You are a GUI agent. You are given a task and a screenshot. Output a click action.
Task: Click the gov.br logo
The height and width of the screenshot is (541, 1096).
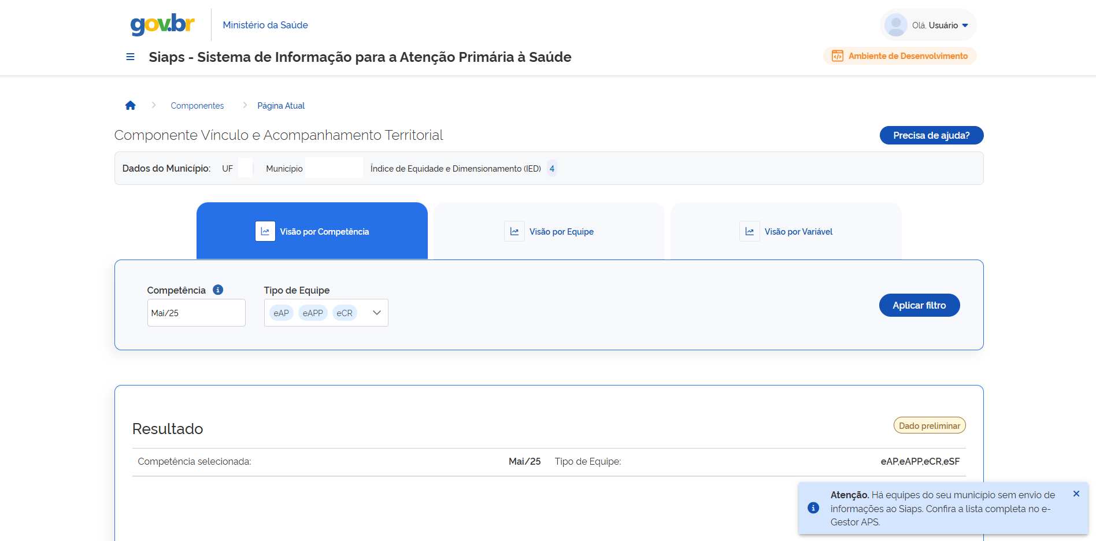click(162, 24)
